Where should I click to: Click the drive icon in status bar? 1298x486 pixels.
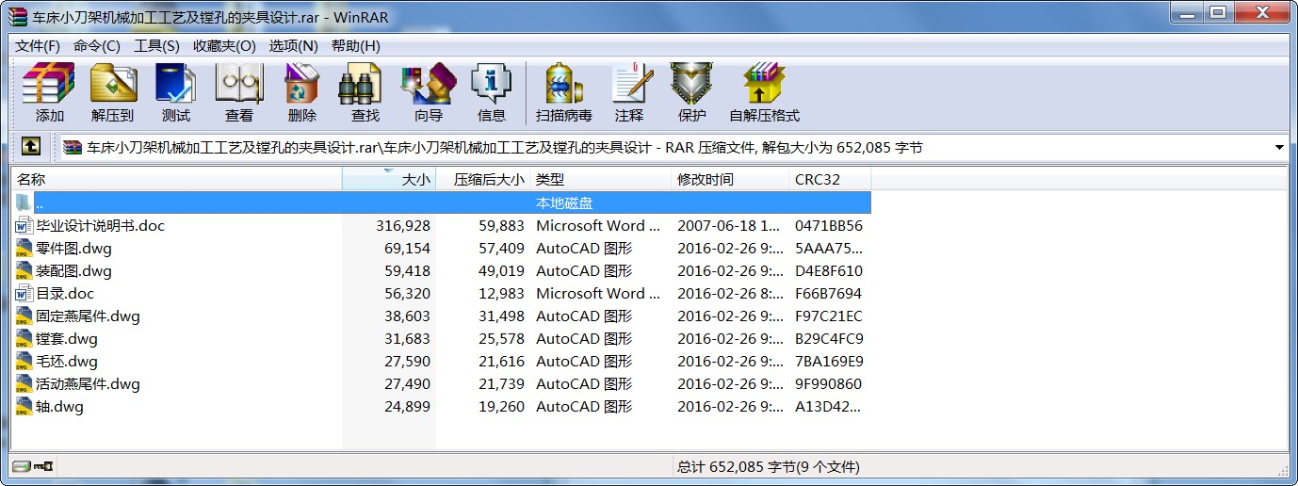pos(21,466)
